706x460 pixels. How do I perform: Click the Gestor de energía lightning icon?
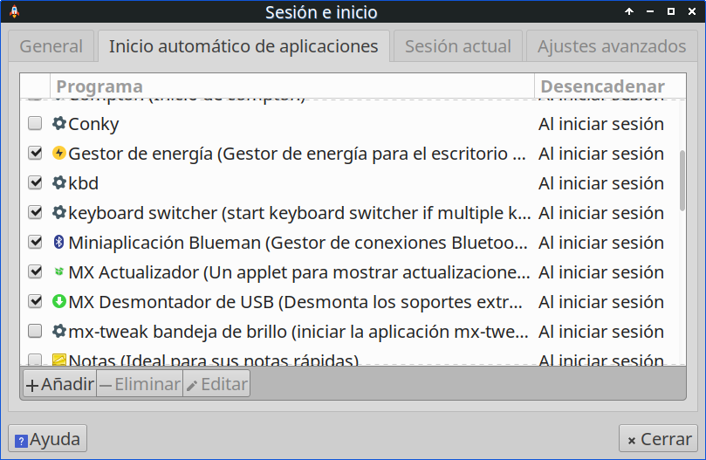tap(59, 153)
